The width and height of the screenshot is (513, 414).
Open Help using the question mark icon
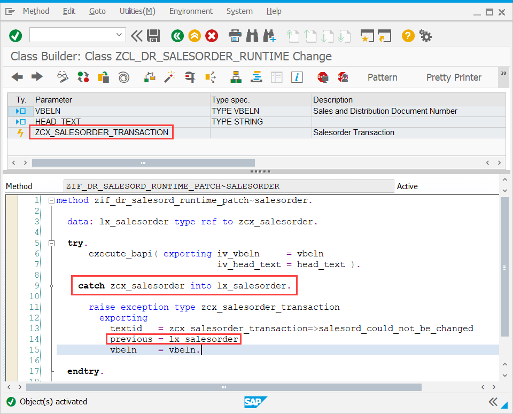(407, 36)
